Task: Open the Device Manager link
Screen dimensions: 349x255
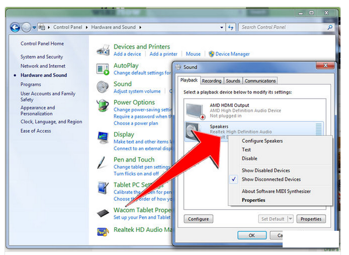Action: [x=232, y=54]
